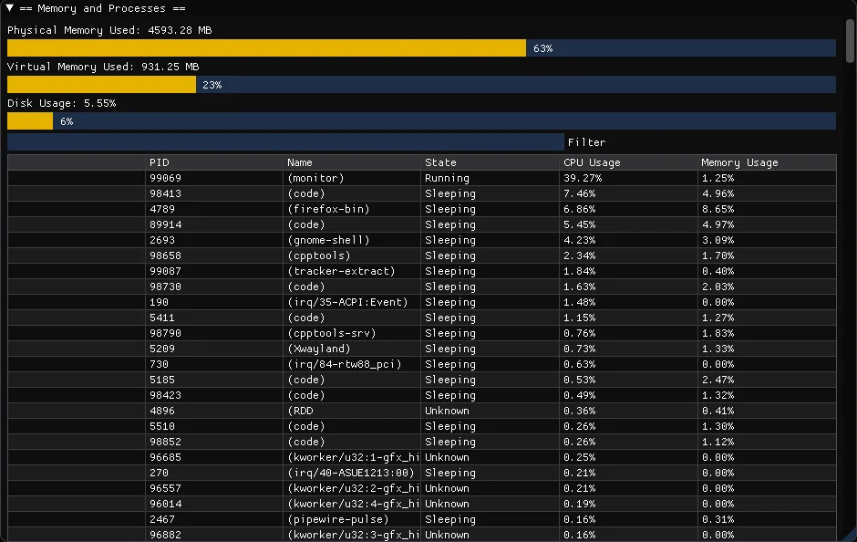Select the (gnome-shell) process name
The width and height of the screenshot is (857, 542).
[328, 240]
